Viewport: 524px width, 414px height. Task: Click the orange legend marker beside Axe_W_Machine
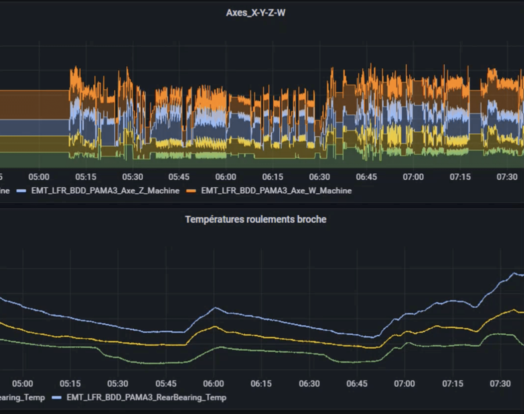192,191
